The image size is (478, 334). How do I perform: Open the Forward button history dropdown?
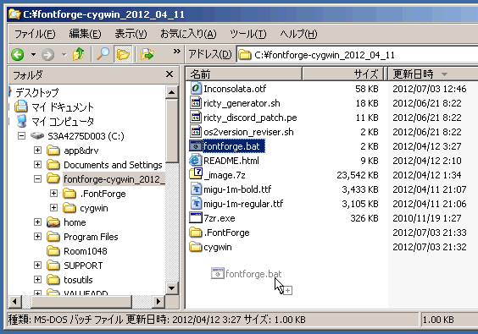click(64, 55)
